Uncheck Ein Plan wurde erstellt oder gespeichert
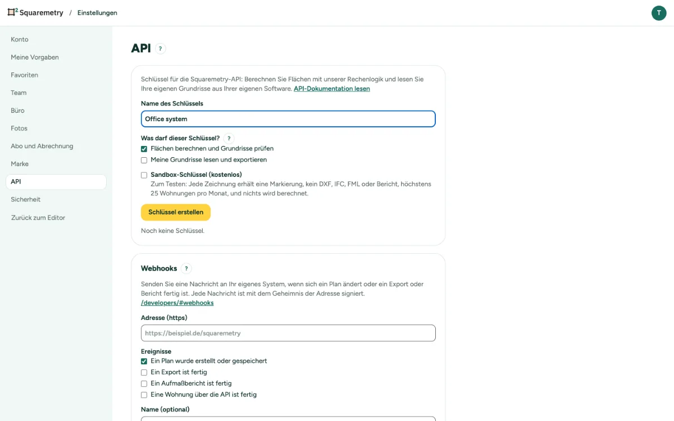Viewport: 674px width, 421px height. click(144, 361)
